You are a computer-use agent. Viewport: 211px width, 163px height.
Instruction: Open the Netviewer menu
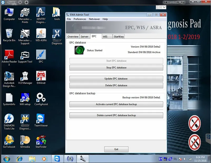pos(94,19)
